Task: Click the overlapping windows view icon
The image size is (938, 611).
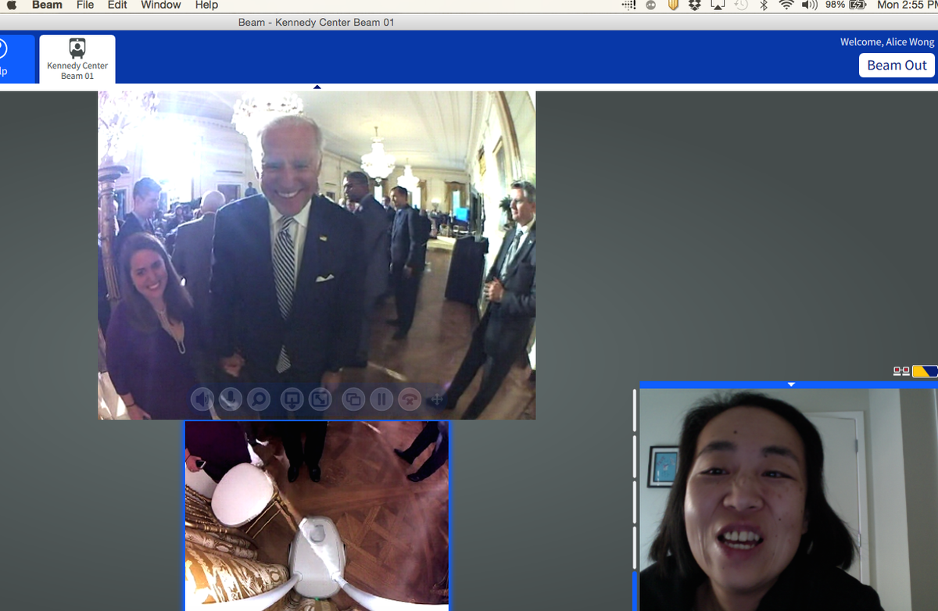Action: click(x=353, y=399)
